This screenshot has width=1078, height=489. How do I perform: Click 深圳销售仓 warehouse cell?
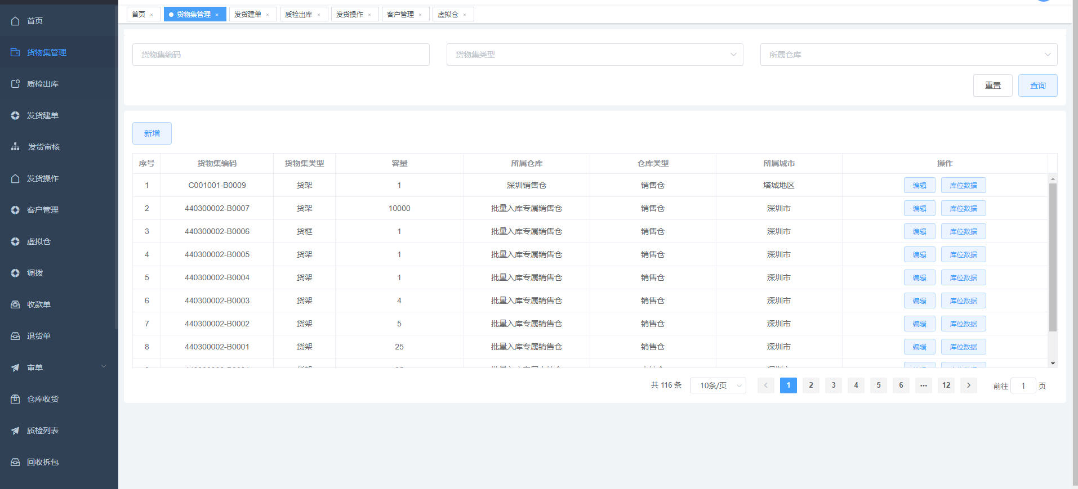point(527,185)
